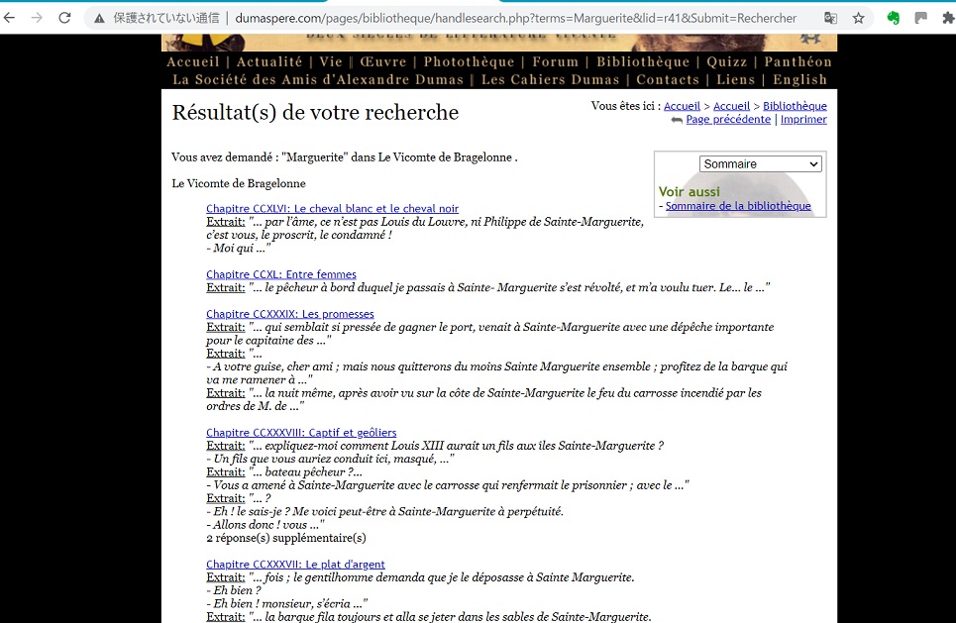Reload the page with refresh icon

pyautogui.click(x=64, y=18)
